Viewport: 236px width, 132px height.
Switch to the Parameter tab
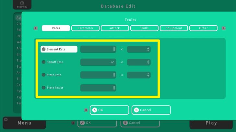pyautogui.click(x=85, y=28)
